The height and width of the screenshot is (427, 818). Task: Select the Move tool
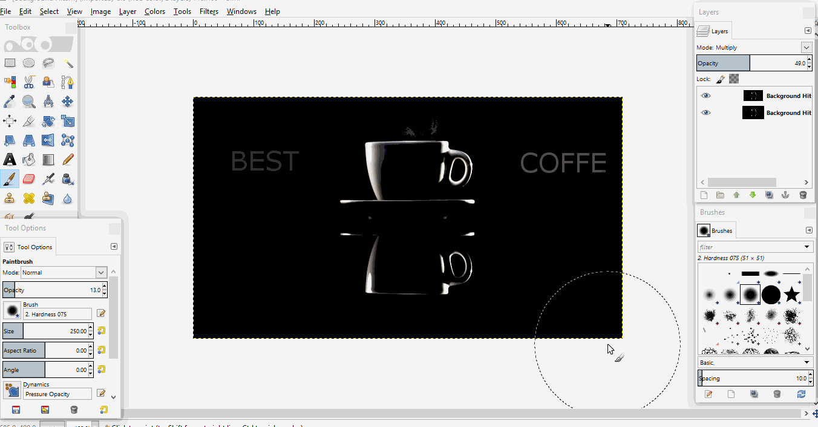[x=68, y=101]
